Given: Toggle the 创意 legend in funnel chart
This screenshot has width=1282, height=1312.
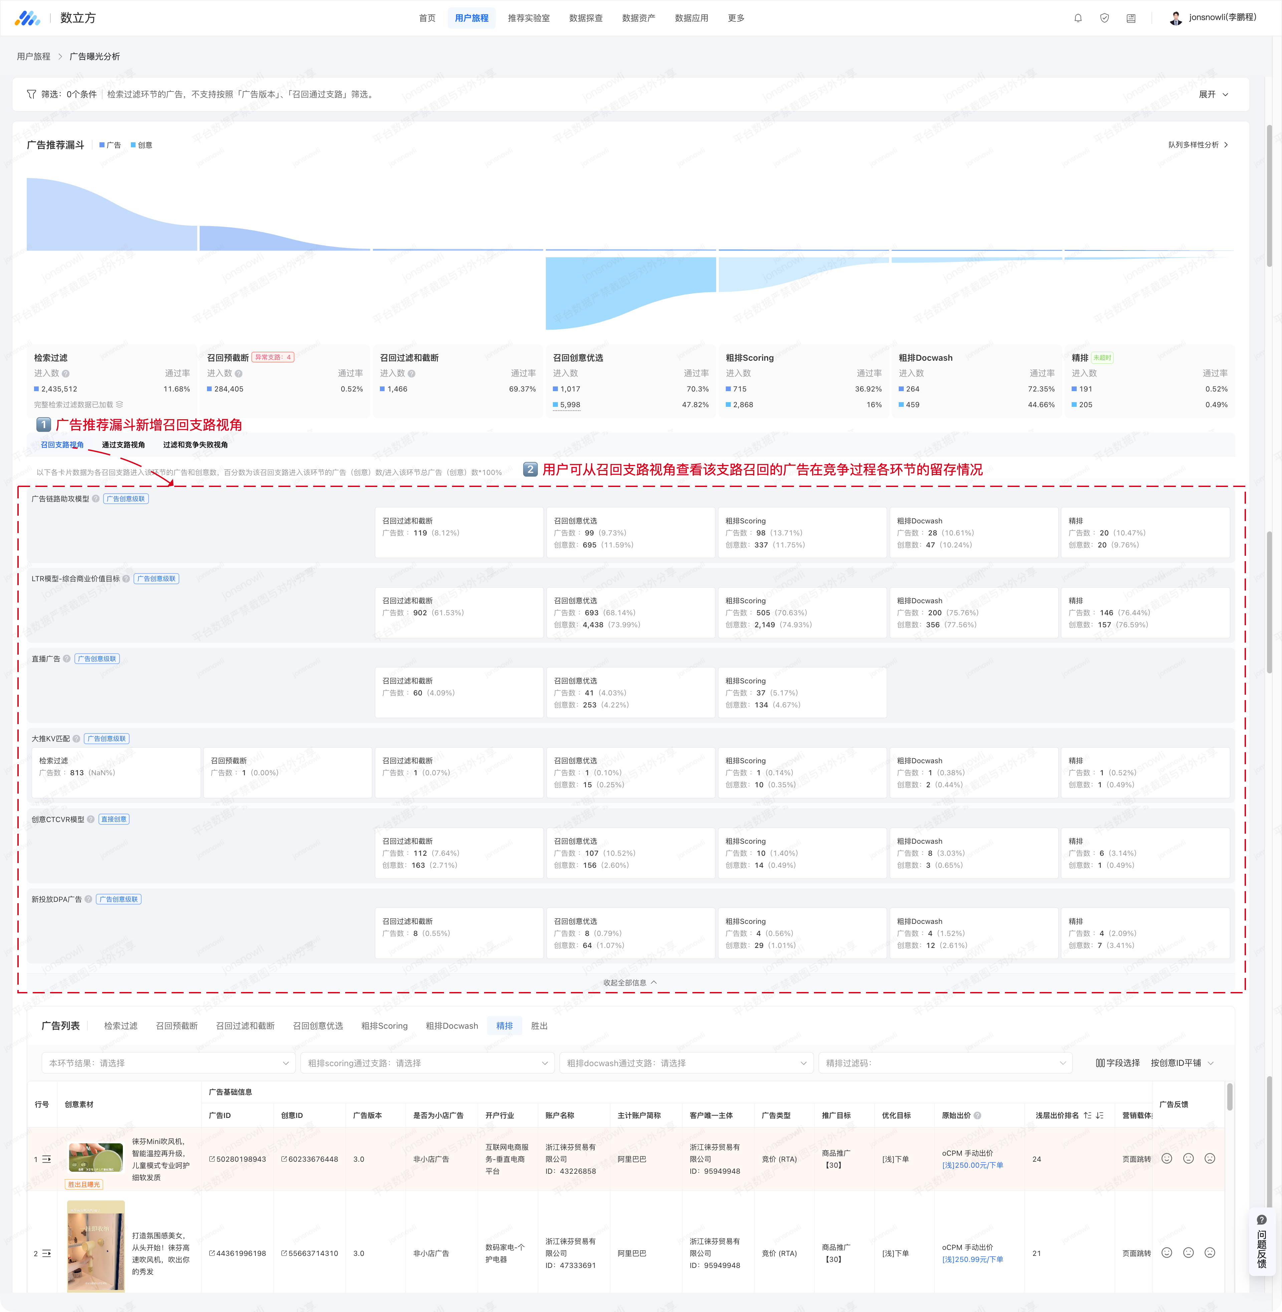Looking at the screenshot, I should 142,145.
